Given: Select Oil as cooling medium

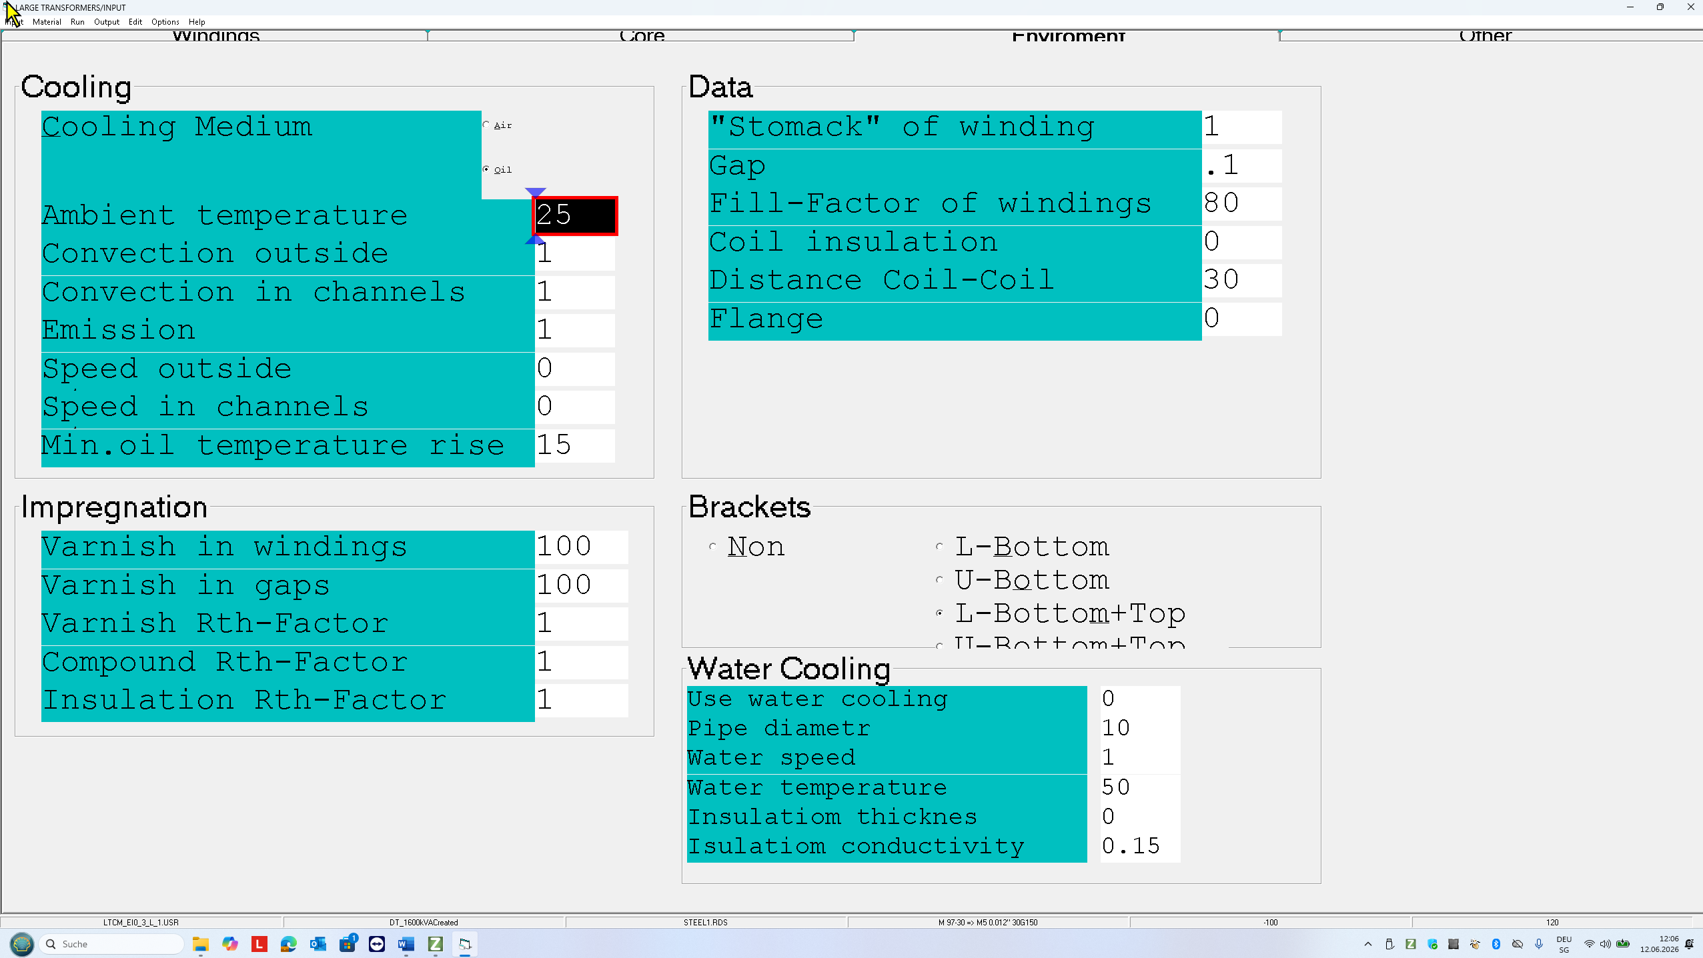Looking at the screenshot, I should click(x=497, y=170).
